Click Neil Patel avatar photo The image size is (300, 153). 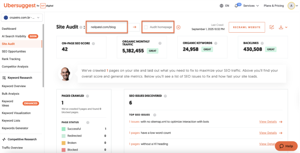[x=65, y=74]
